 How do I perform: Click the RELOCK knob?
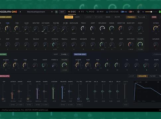(x=36, y=44)
